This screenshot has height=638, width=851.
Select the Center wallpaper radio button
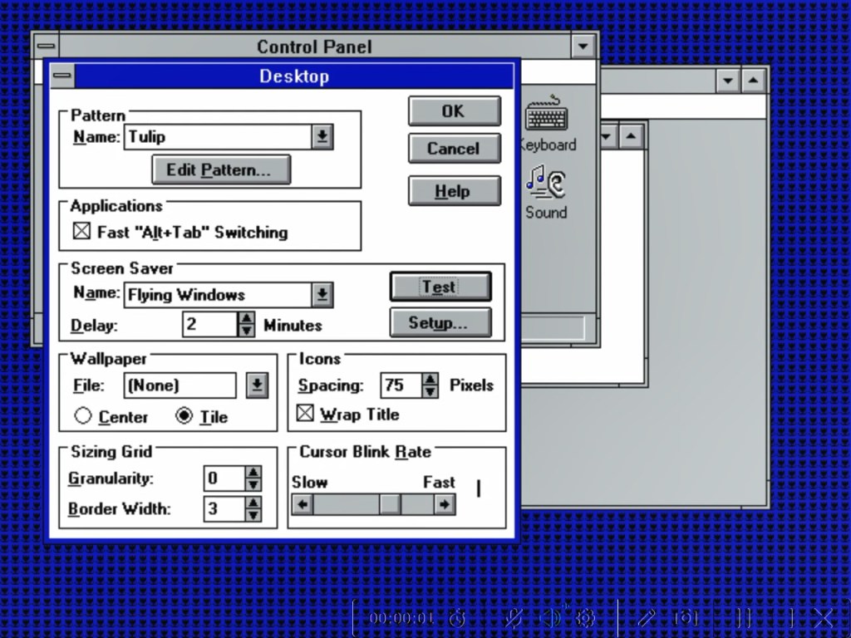(x=84, y=416)
